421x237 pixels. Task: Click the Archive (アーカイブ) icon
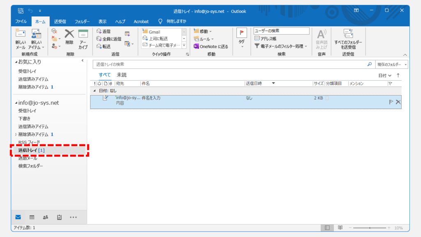[83, 34]
